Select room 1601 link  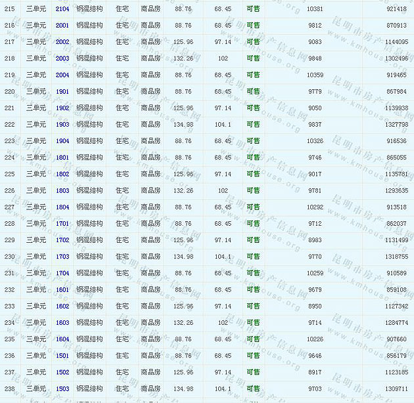tap(62, 289)
